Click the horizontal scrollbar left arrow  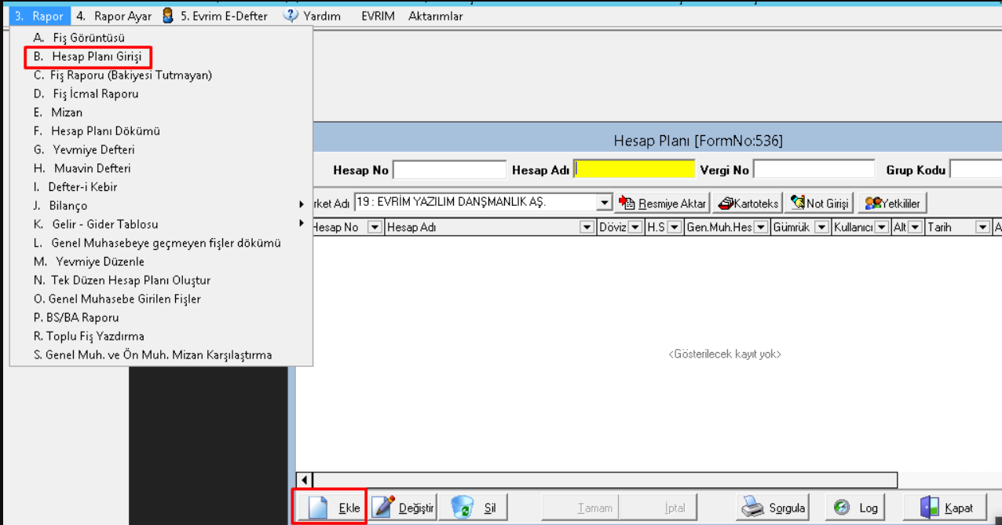coord(305,479)
